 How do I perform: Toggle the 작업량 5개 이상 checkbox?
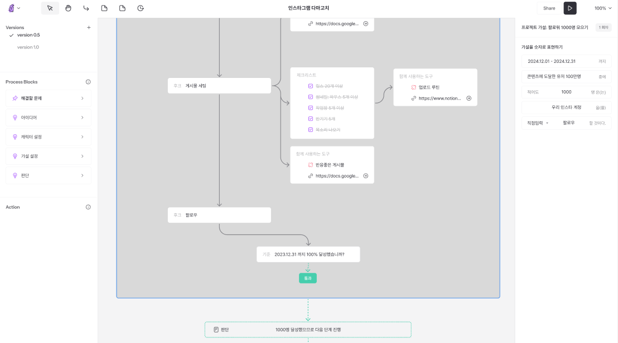pyautogui.click(x=311, y=108)
